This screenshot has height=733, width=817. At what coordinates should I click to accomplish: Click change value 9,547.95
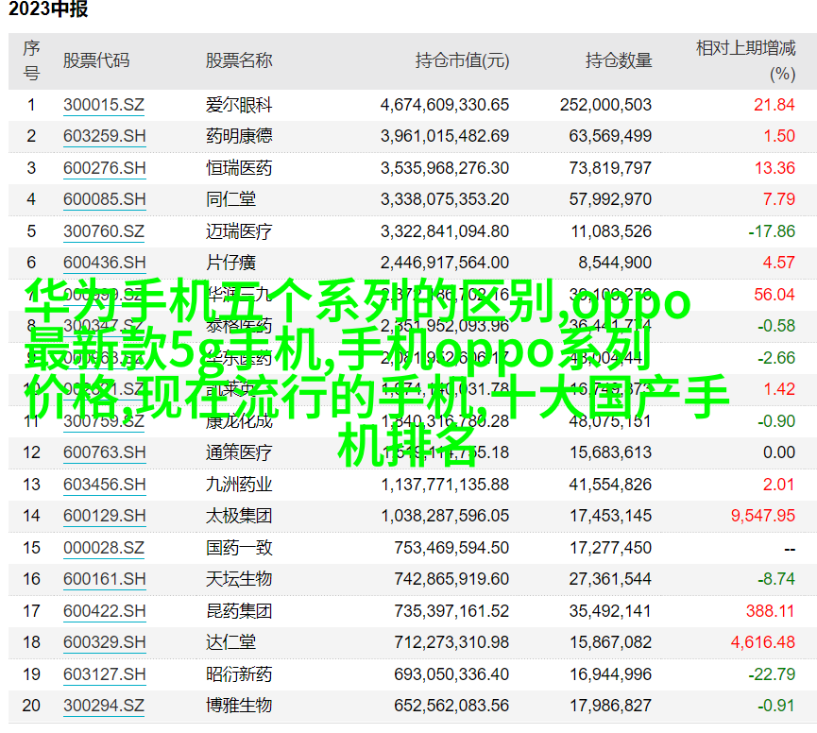point(763,516)
